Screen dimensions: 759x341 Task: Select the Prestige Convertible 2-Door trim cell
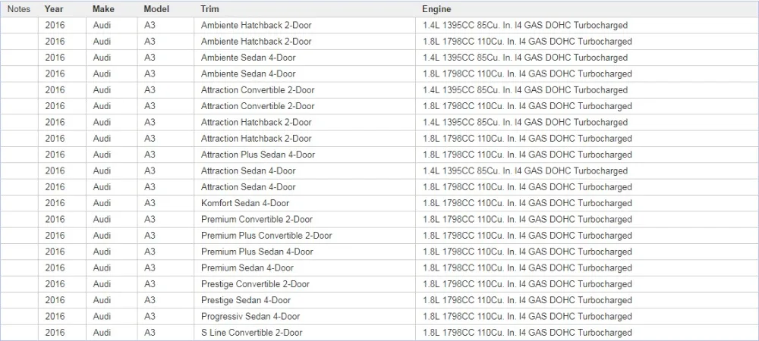pyautogui.click(x=305, y=284)
